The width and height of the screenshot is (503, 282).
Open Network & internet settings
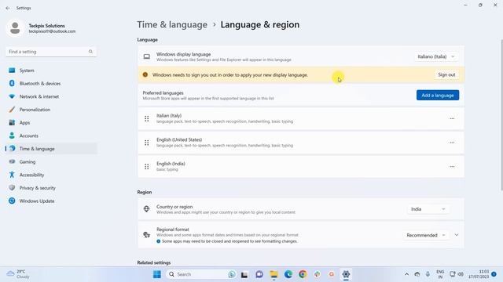pyautogui.click(x=50, y=96)
